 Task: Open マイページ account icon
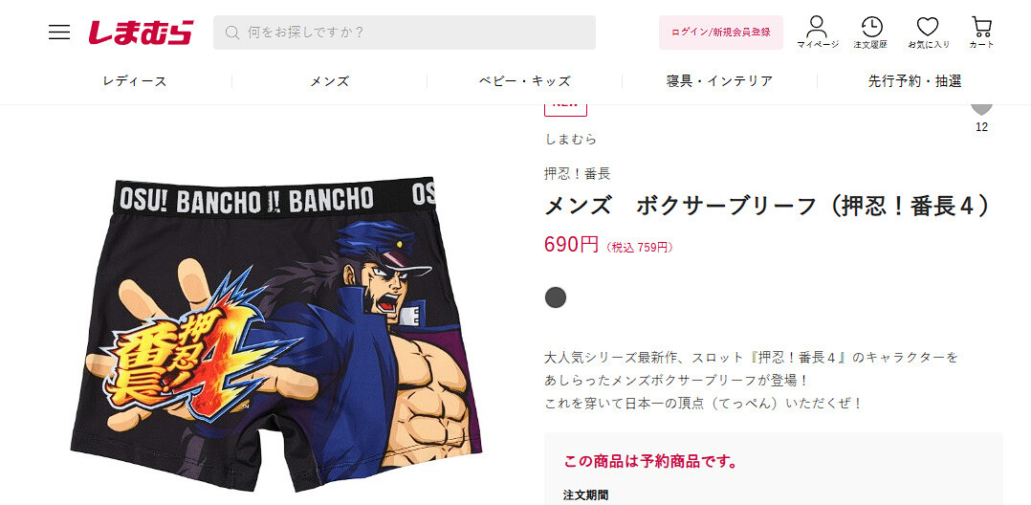[x=818, y=33]
